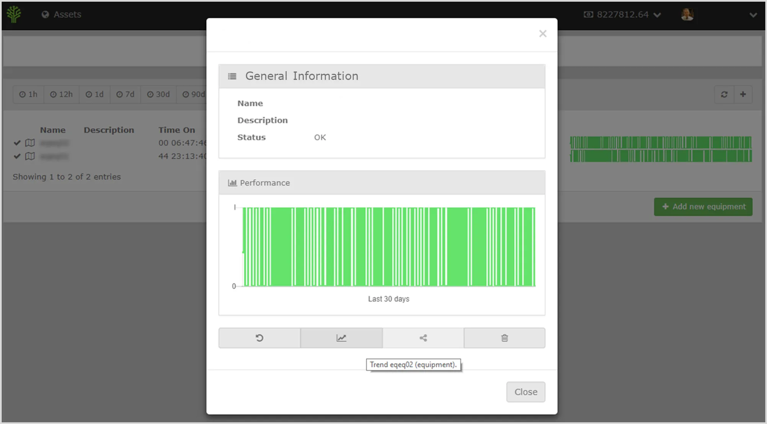Select the 30d time range
The height and width of the screenshot is (424, 767).
pyautogui.click(x=158, y=94)
